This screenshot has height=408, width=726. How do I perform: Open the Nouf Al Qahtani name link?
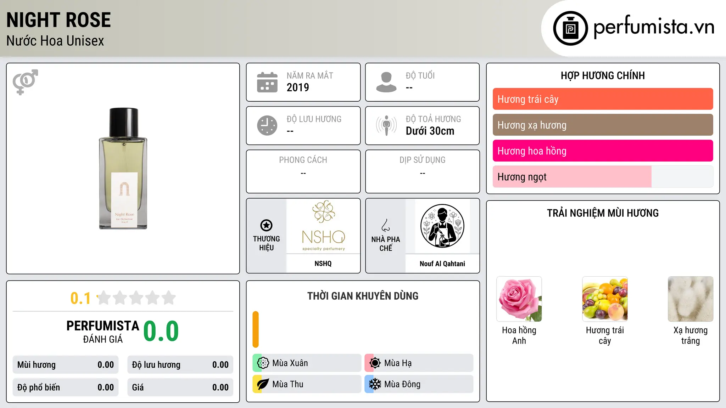tap(442, 263)
